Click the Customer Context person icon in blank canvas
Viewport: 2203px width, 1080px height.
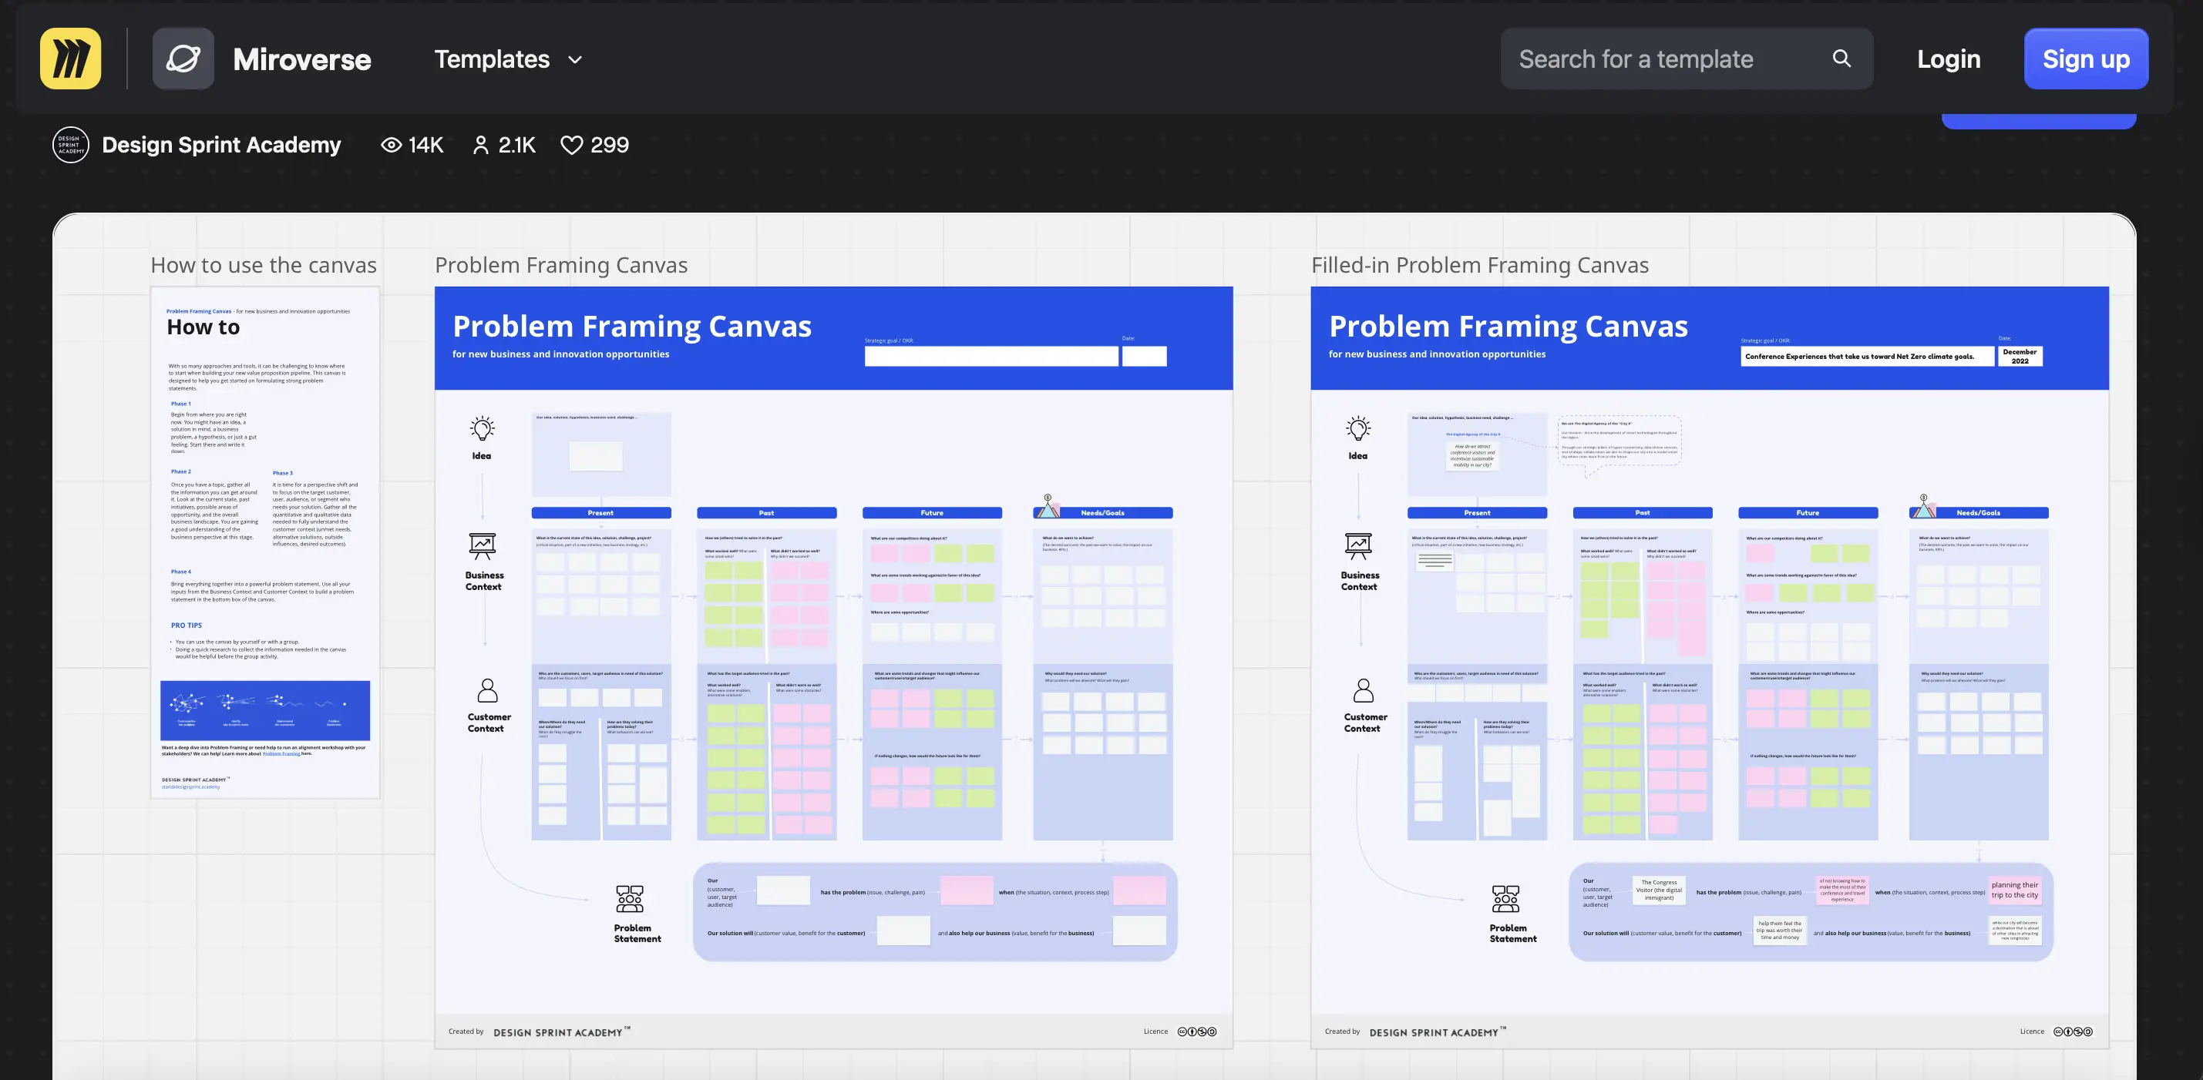[487, 689]
